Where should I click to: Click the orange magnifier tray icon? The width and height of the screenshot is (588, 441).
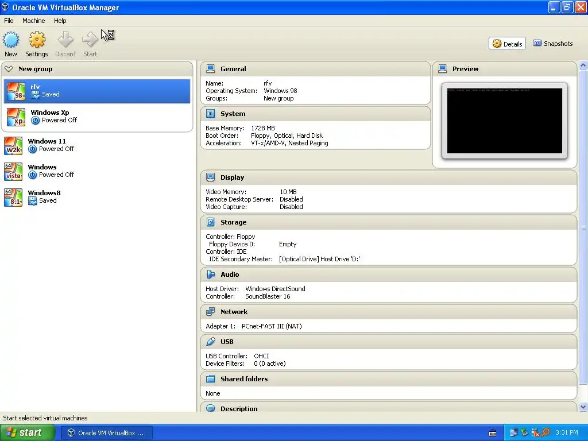[x=546, y=433]
